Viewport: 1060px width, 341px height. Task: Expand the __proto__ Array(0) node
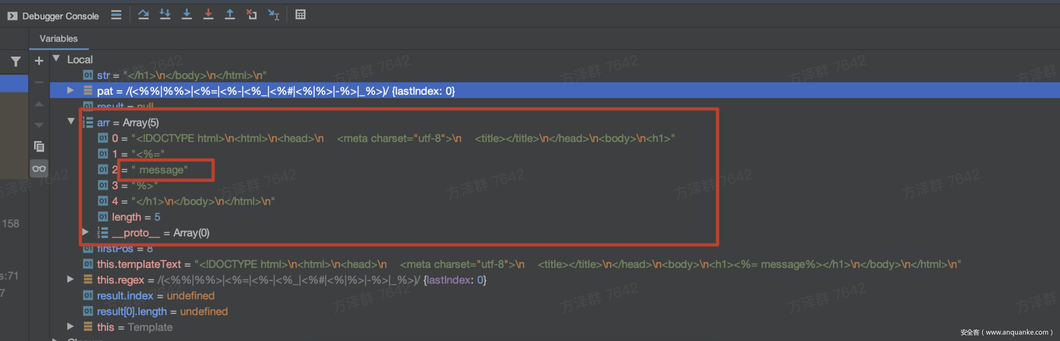(85, 232)
